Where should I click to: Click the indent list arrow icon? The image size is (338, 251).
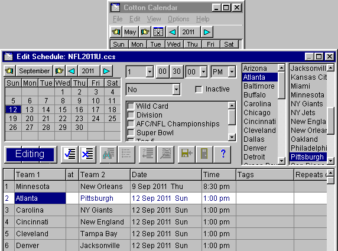[148, 154]
